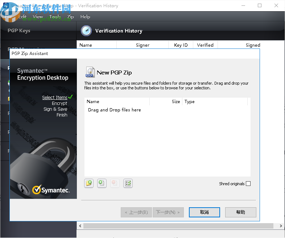Click the Verification History clock icon

point(86,31)
